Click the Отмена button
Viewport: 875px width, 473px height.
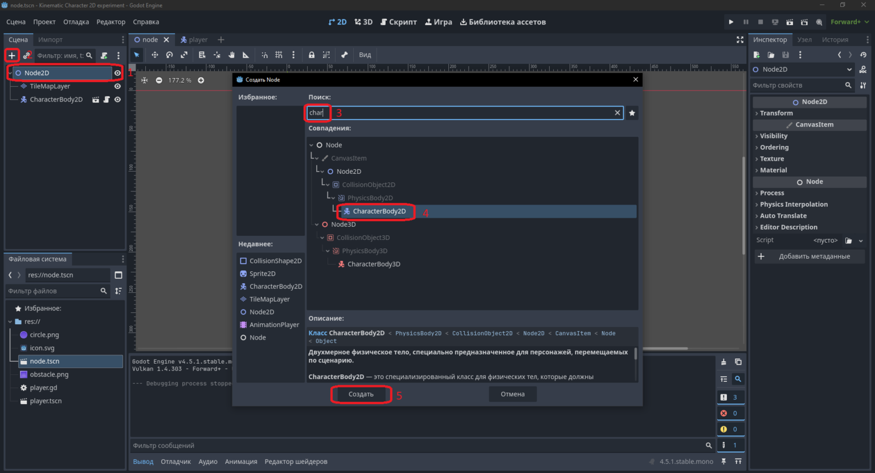513,394
